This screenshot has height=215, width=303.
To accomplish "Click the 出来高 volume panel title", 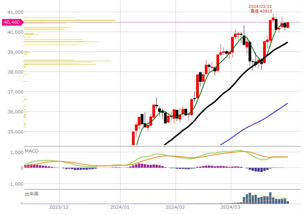I will 32,194.
